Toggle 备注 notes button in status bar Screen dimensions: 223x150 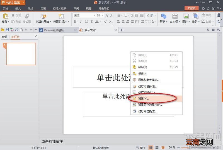141,148
